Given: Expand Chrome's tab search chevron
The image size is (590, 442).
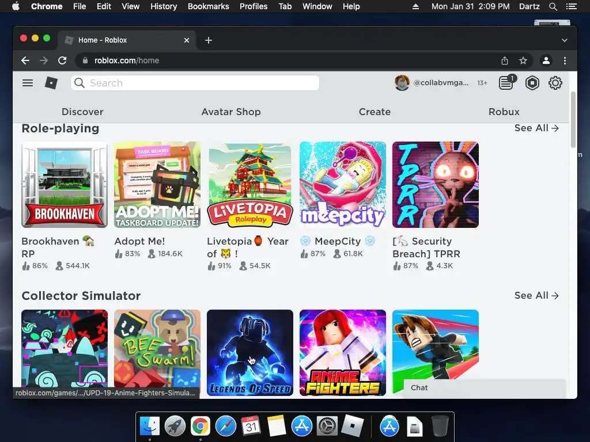Looking at the screenshot, I should coord(565,40).
